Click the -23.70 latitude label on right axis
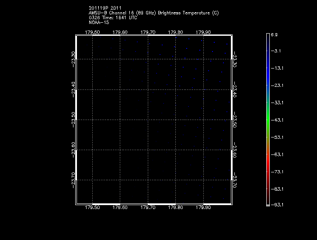The height and width of the screenshot is (240, 317). tap(235, 179)
